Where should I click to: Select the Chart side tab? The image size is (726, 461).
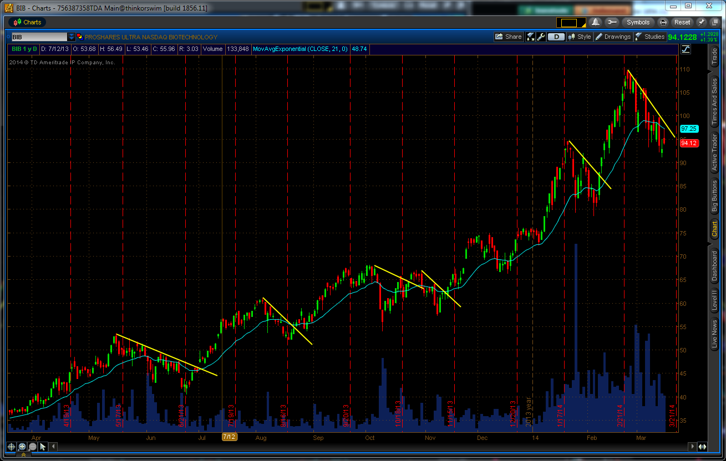pyautogui.click(x=714, y=230)
